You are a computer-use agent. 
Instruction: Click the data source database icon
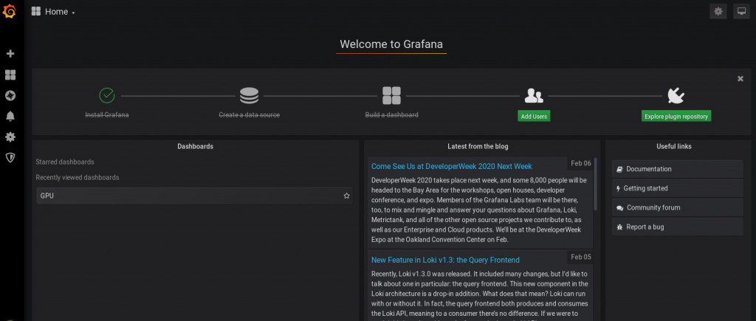coord(250,95)
